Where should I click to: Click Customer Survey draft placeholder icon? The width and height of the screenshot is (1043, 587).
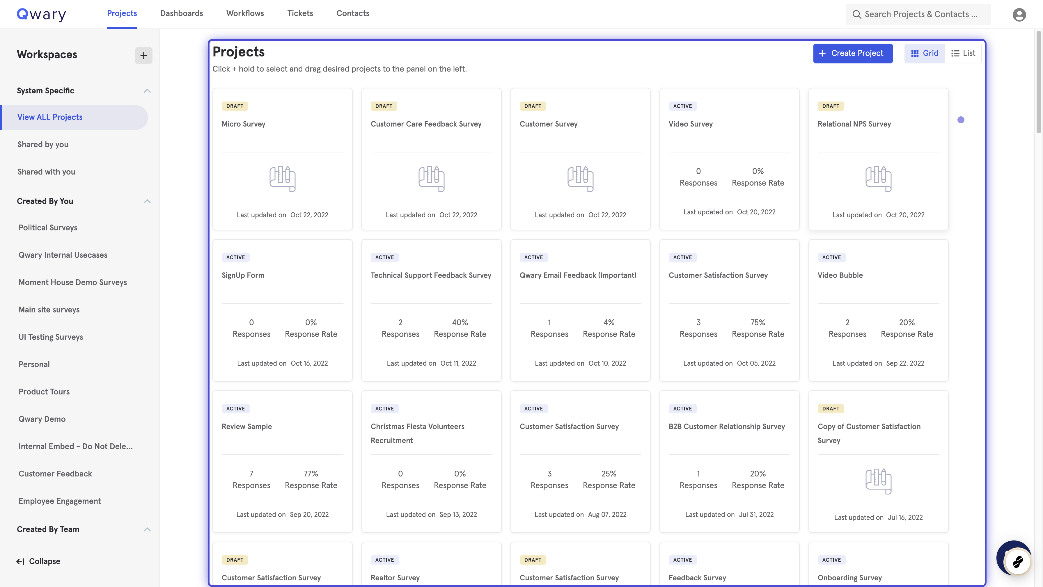(x=580, y=179)
